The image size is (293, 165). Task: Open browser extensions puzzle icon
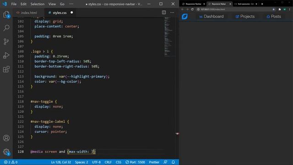280,9
